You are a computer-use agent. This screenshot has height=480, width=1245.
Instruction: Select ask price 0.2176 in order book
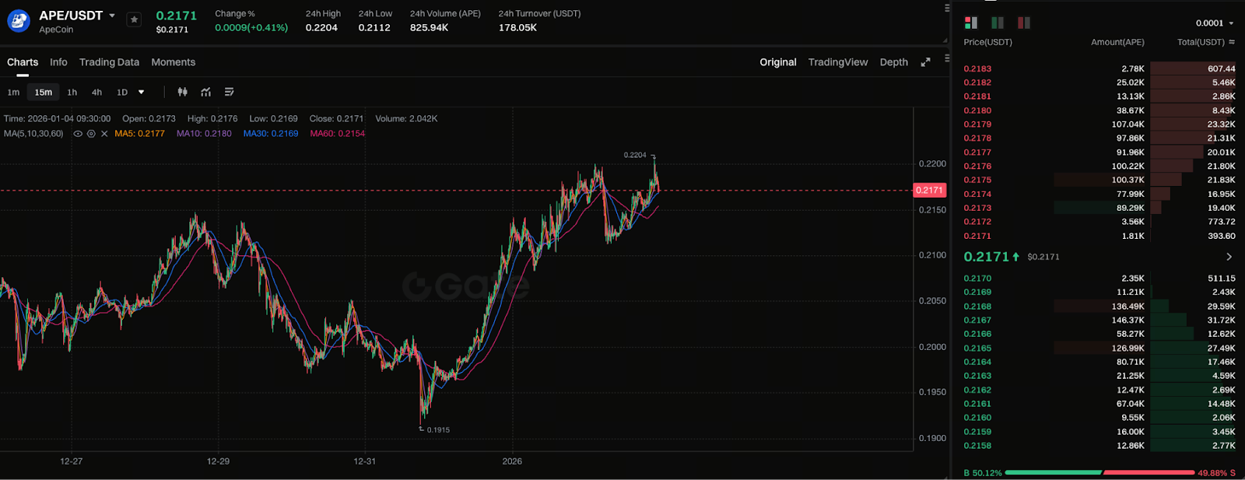click(x=977, y=166)
